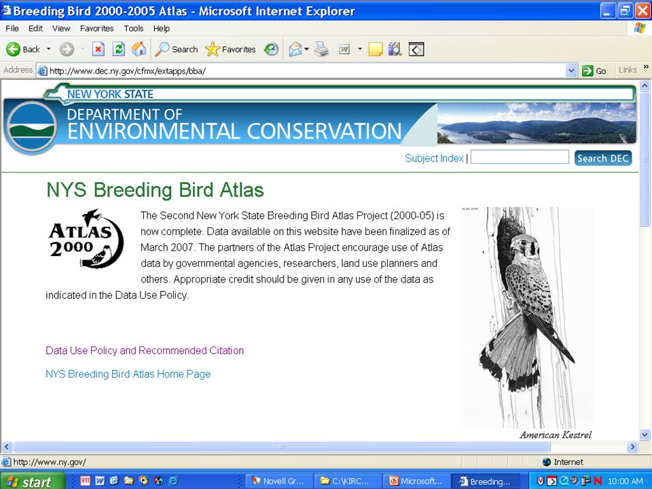Image resolution: width=652 pixels, height=489 pixels.
Task: Click the red shield tray icon
Action: click(540, 481)
